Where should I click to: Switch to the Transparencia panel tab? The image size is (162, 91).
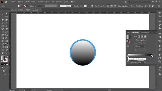coord(145,32)
